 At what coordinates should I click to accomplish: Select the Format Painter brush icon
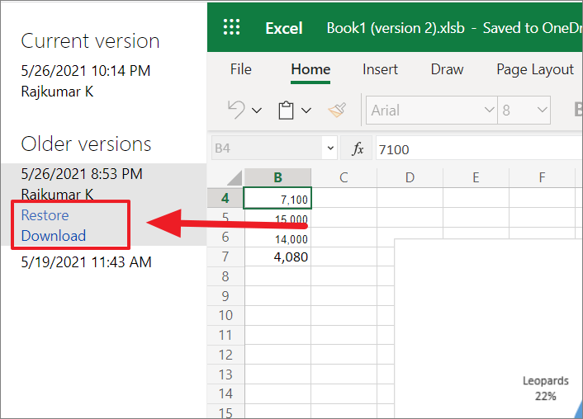tap(337, 110)
